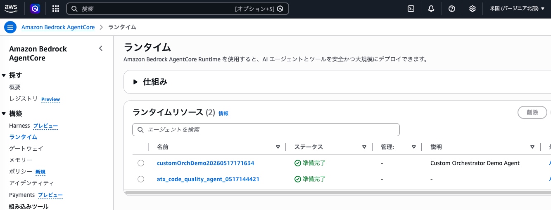Select ランタイム in the sidebar
551x210 pixels.
23,137
